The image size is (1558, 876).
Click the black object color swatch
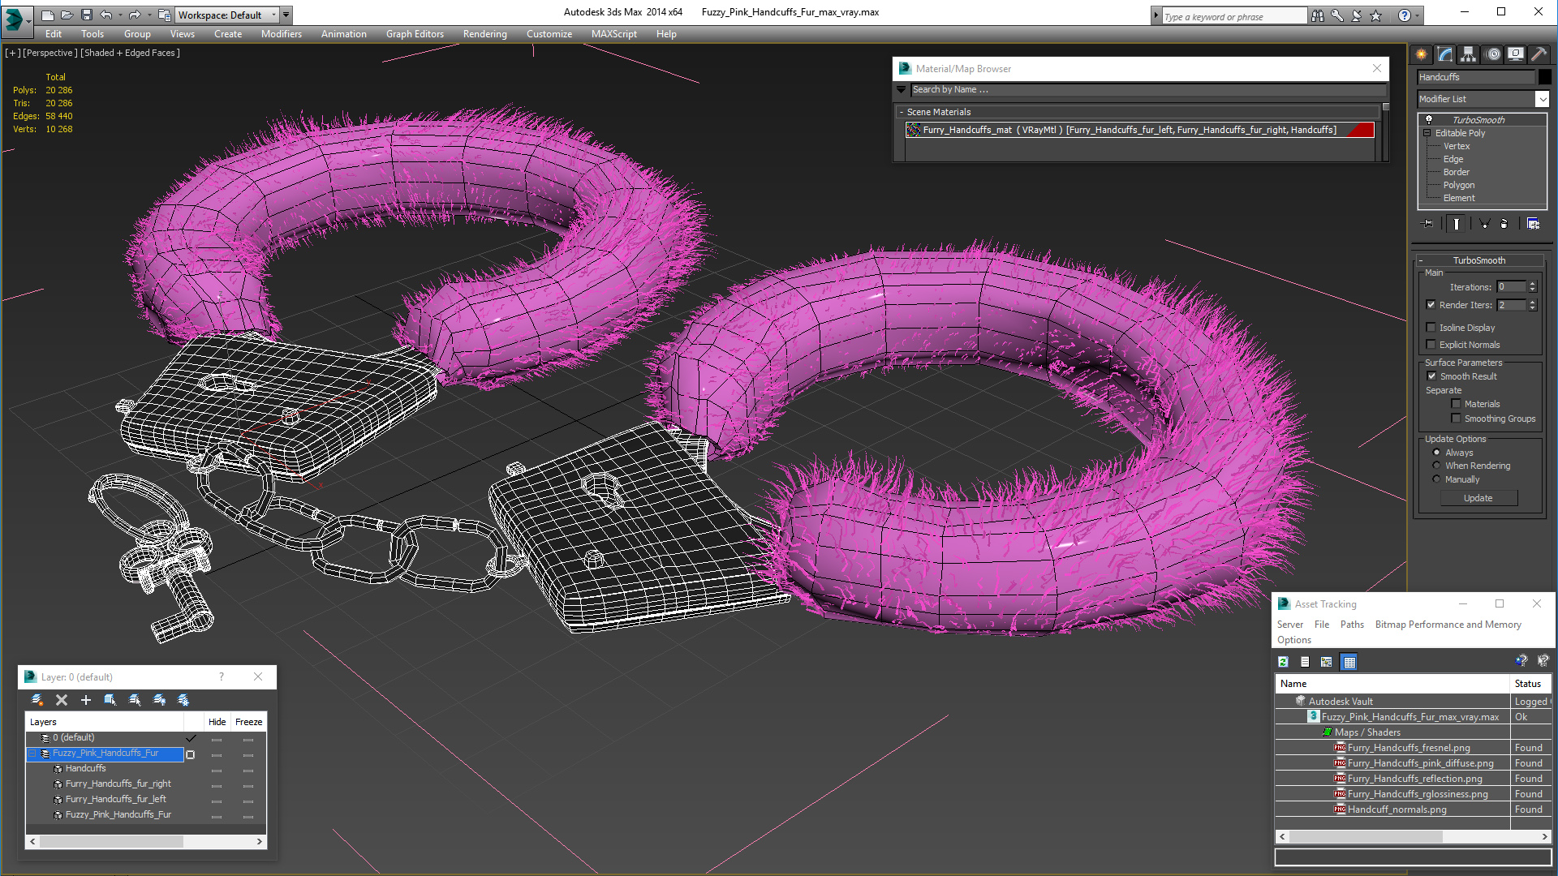coord(1544,77)
